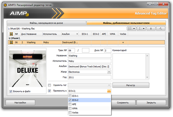Click the WMA column header

112,34
